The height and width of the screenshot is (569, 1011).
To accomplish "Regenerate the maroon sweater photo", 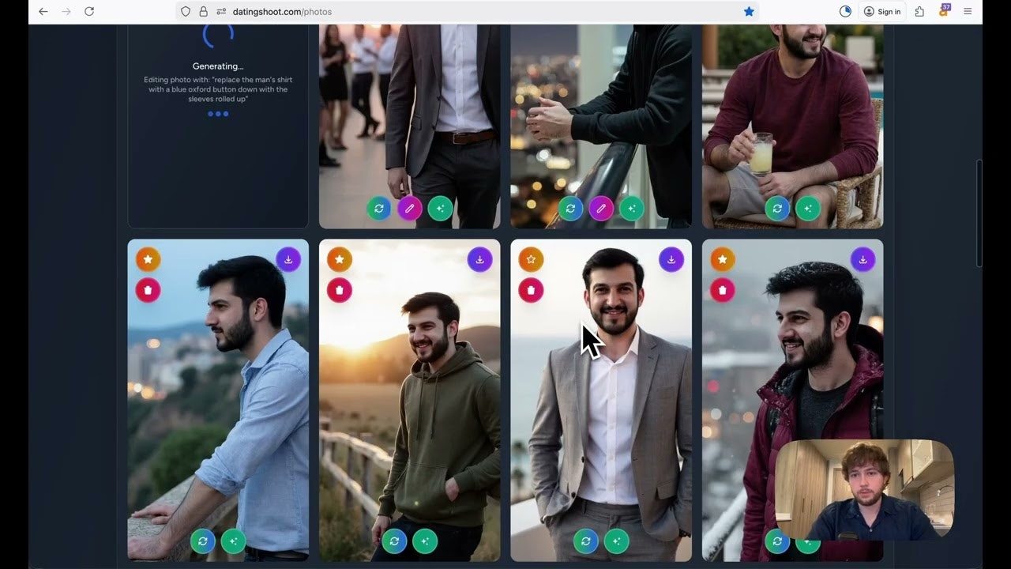I will [777, 209].
